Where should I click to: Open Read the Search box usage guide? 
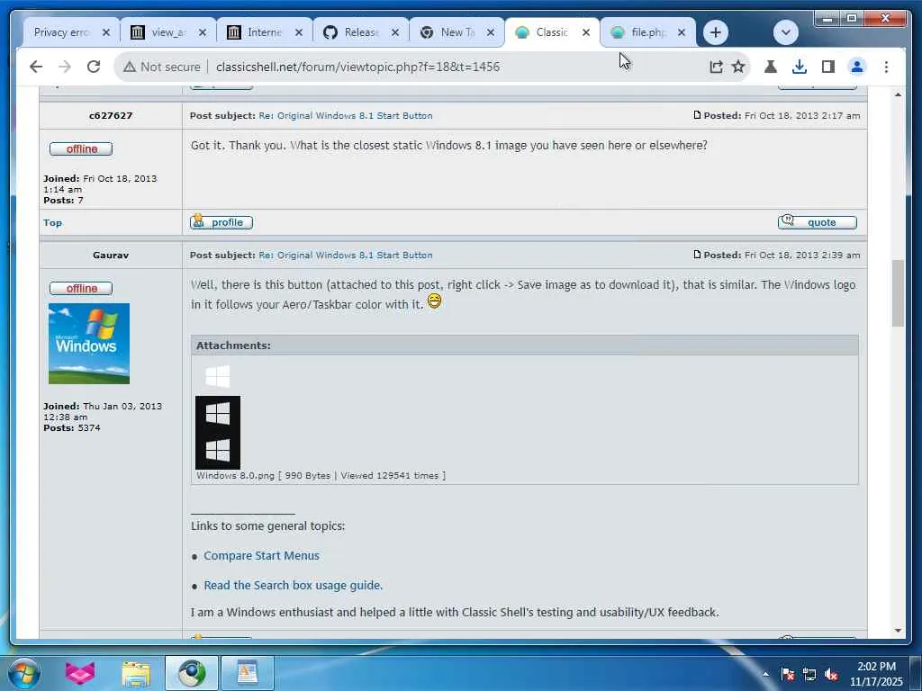(293, 585)
